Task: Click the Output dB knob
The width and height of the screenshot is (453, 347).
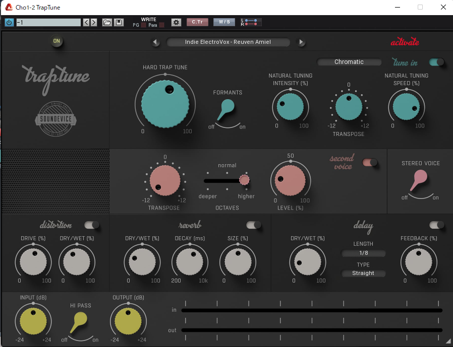Action: point(128,321)
